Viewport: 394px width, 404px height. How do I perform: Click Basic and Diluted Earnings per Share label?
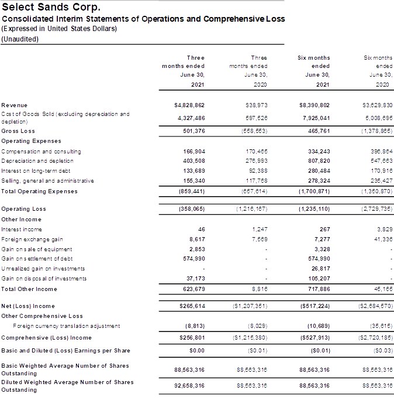point(66,351)
